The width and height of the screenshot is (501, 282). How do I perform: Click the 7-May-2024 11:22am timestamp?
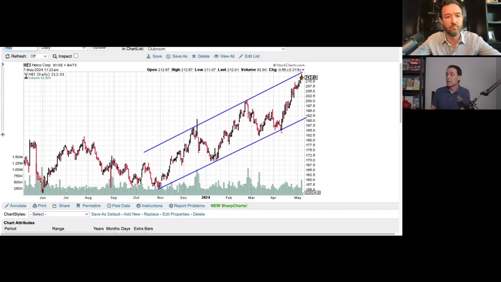(x=41, y=69)
